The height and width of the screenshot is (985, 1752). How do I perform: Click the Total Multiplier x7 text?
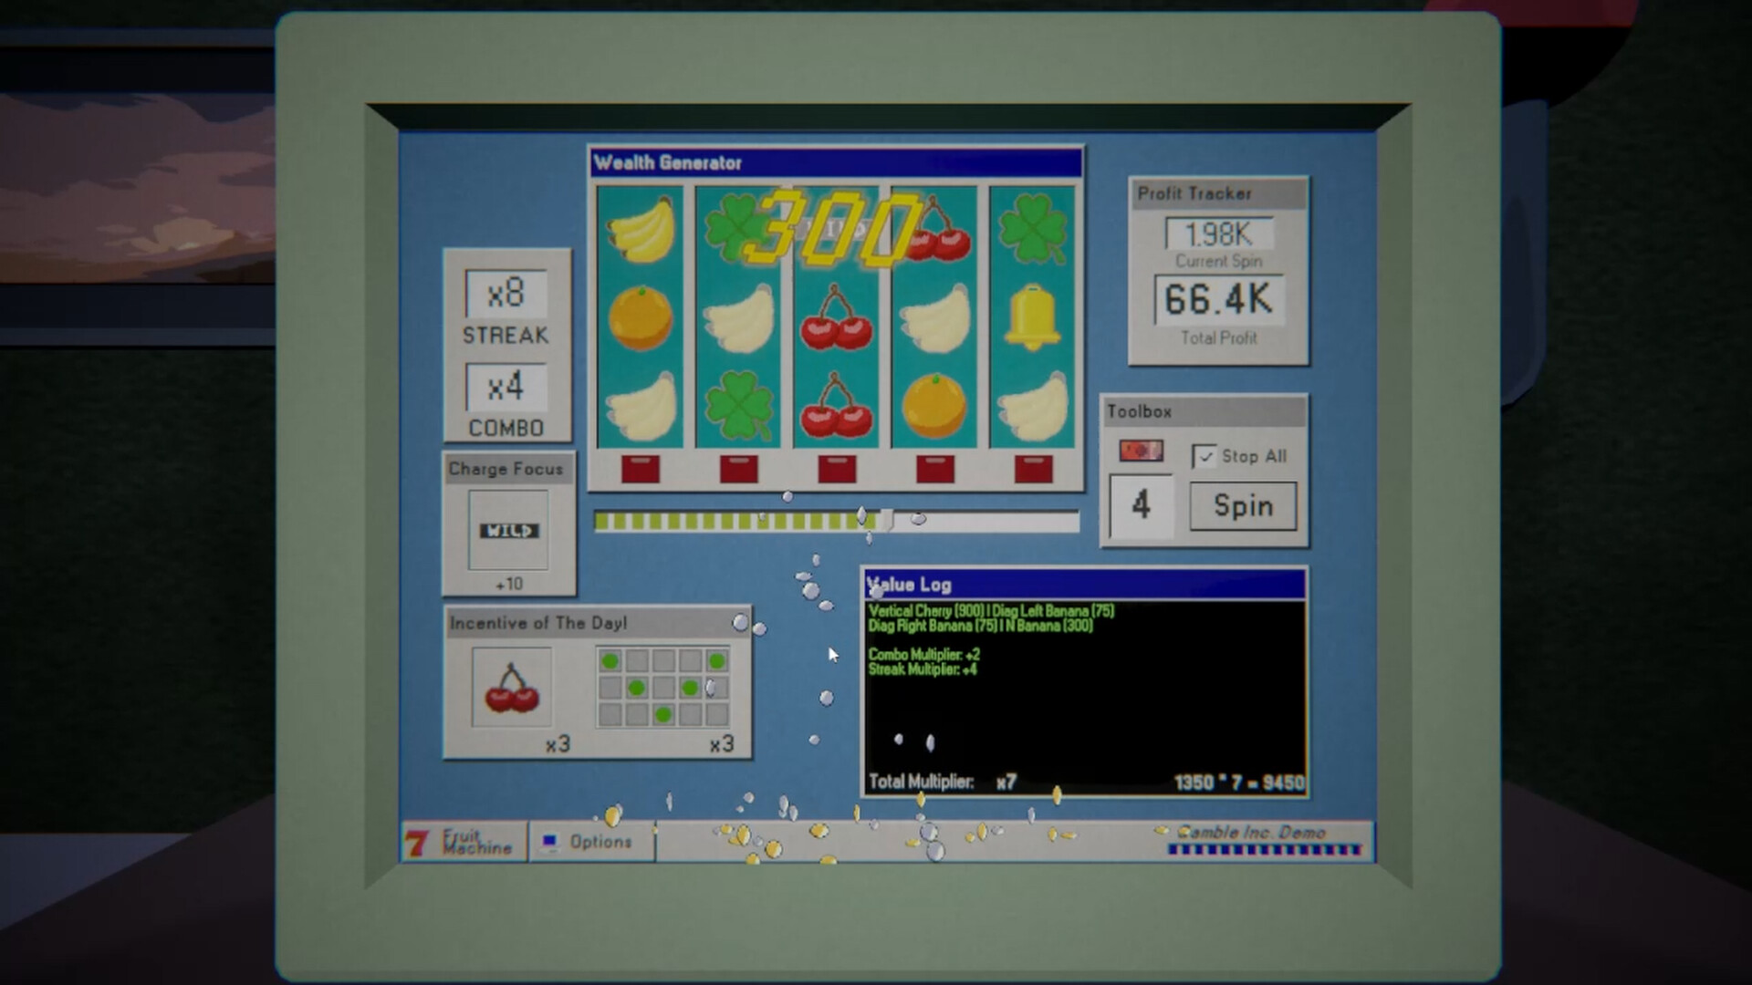(x=942, y=782)
